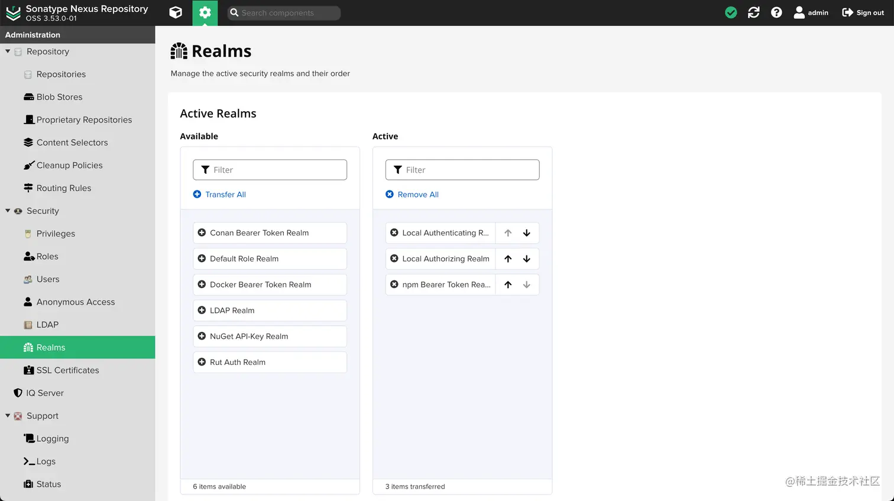This screenshot has width=894, height=501.
Task: Collapse the Support tree section
Action: (x=8, y=416)
